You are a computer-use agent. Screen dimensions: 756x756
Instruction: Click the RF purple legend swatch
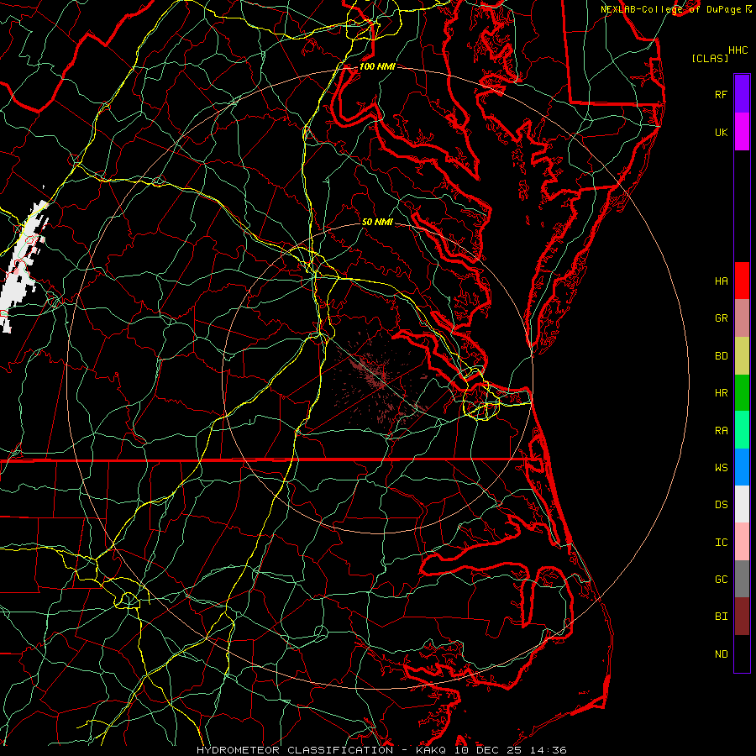click(x=742, y=93)
